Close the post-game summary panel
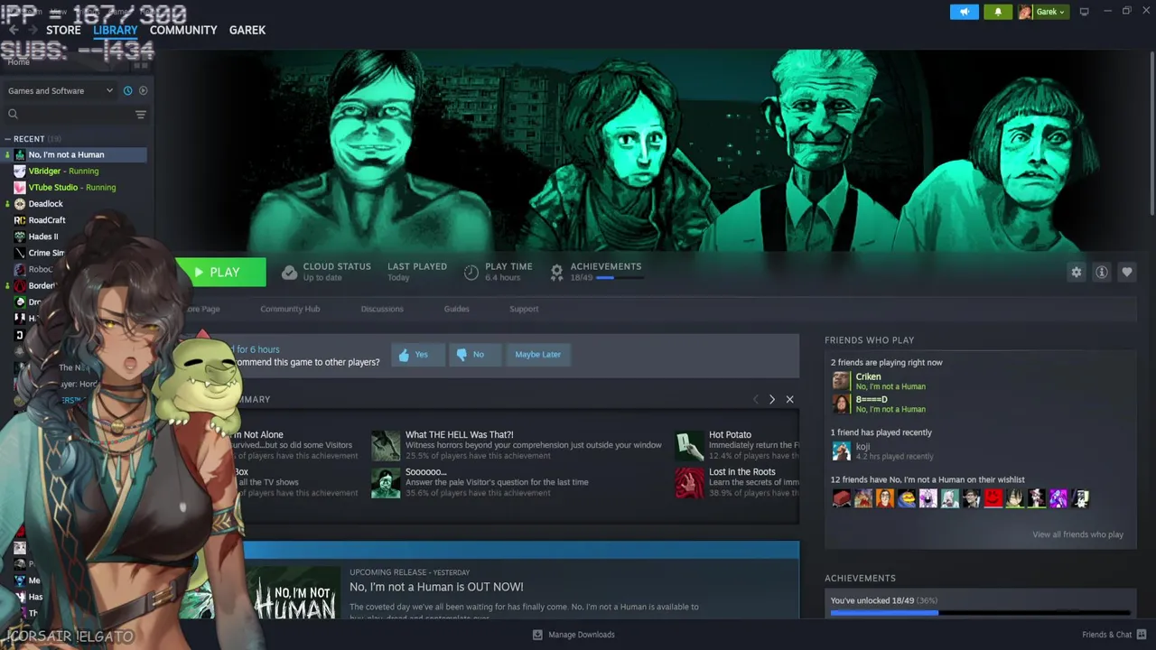The height and width of the screenshot is (650, 1156). coord(789,399)
